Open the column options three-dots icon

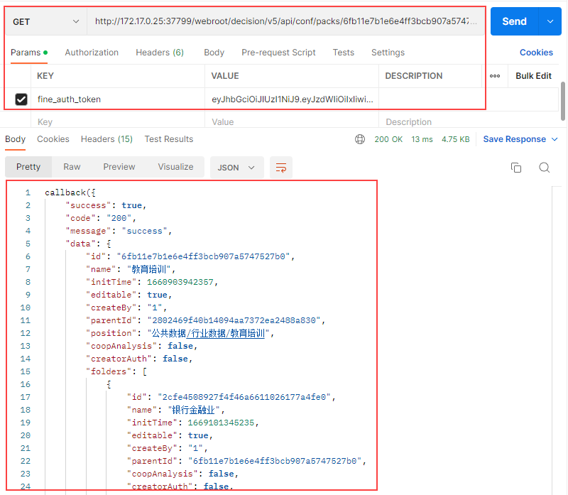pos(495,76)
